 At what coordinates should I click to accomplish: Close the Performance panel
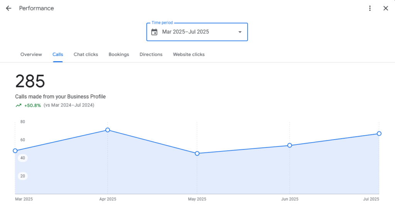click(x=385, y=8)
